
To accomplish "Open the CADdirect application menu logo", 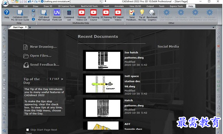I will 5,3.
